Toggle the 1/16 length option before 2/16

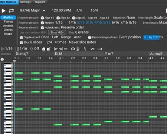72,23
